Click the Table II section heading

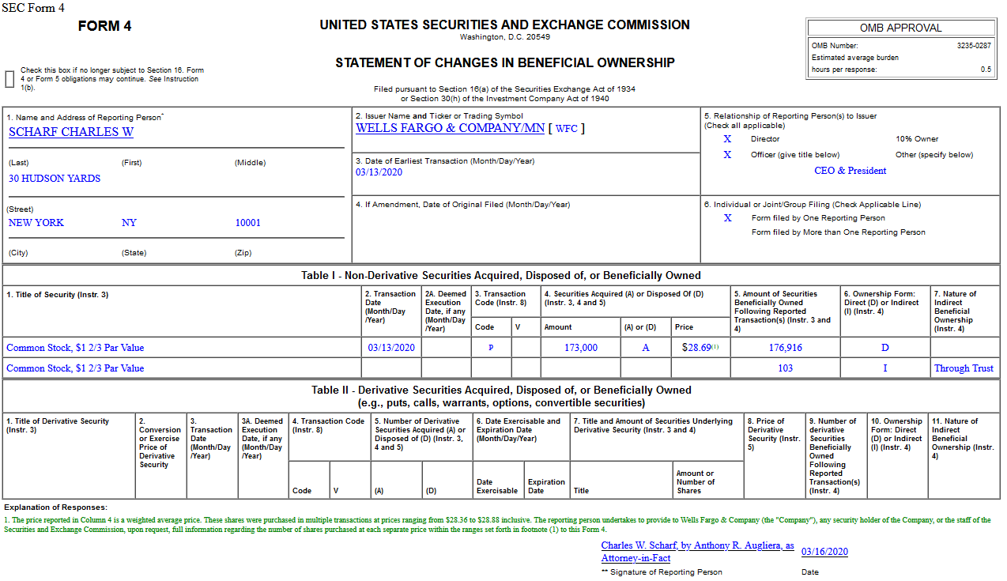point(501,396)
